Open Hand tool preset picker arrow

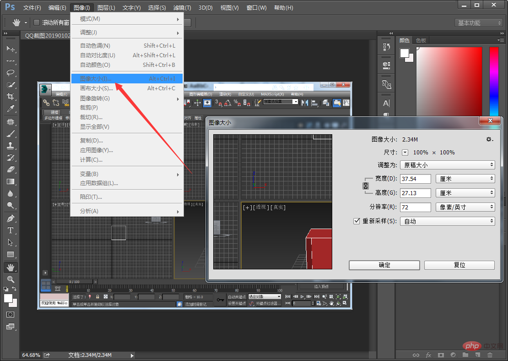pyautogui.click(x=26, y=23)
